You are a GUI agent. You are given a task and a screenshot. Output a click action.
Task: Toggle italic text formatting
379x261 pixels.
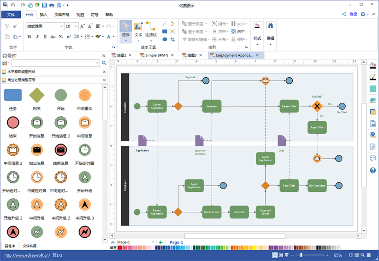tap(36, 36)
